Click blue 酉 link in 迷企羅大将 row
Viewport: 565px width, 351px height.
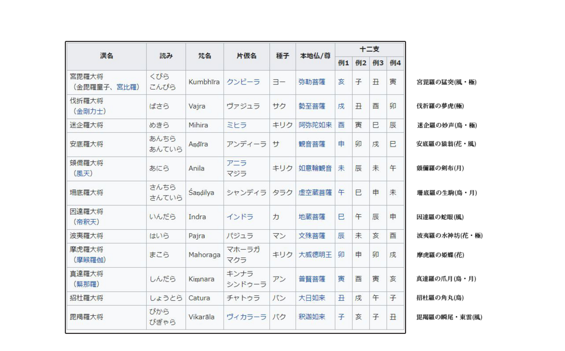tap(341, 125)
